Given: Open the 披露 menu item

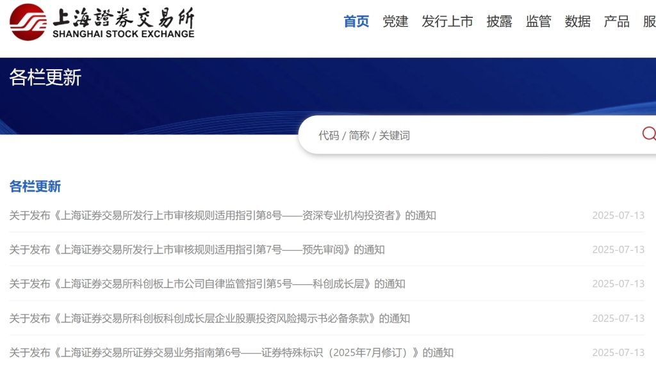Looking at the screenshot, I should point(499,21).
